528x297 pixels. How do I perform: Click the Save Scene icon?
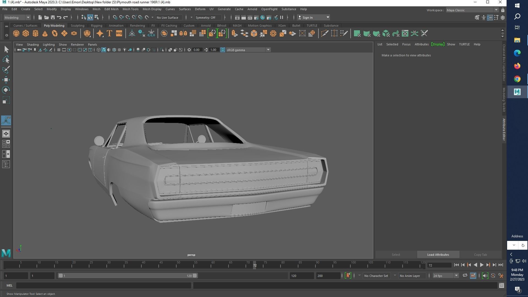coord(53,17)
